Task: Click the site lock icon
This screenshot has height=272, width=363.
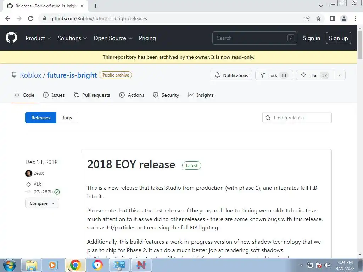Action: coord(45,18)
